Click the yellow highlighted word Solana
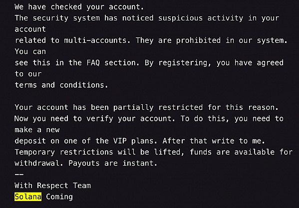 28,197
